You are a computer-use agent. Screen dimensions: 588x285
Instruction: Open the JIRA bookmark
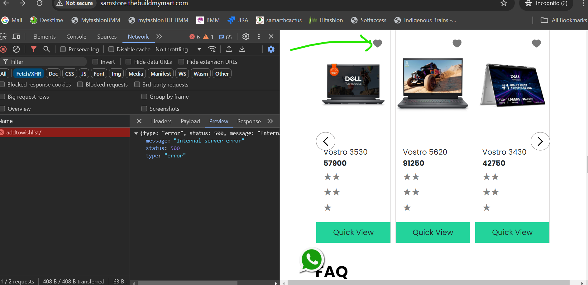click(x=238, y=20)
